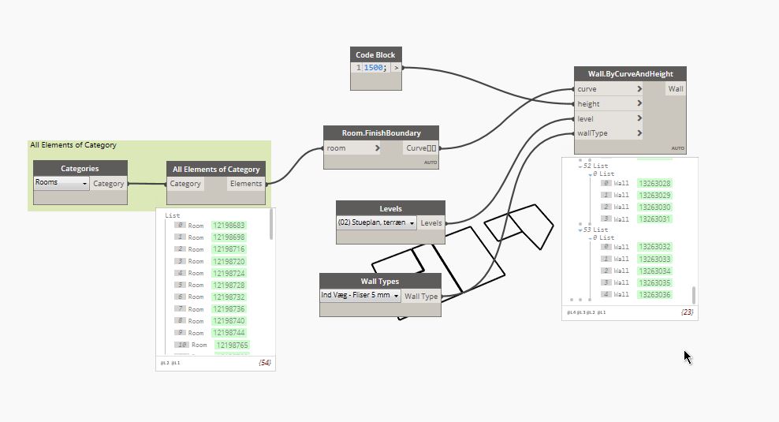Select the Categories node header
The width and height of the screenshot is (779, 422).
(x=80, y=168)
